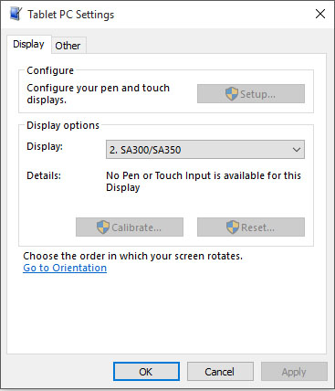The image size is (335, 391).
Task: Expand the chevron arrow of the Display dropdown
Action: pyautogui.click(x=297, y=150)
